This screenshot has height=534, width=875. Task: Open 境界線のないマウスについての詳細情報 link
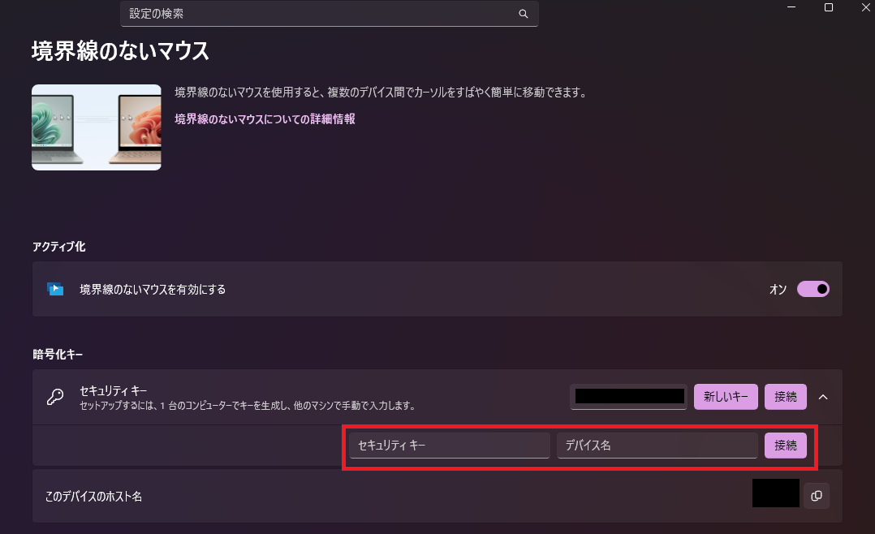click(x=265, y=118)
